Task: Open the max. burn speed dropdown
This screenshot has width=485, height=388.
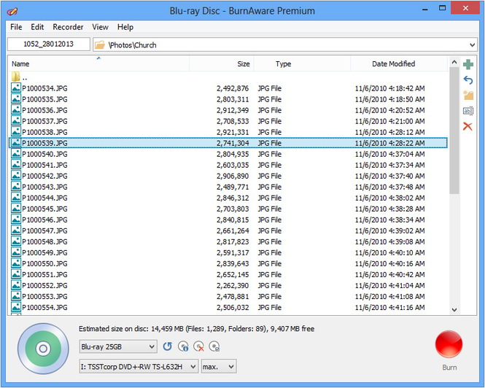Action: [219, 367]
